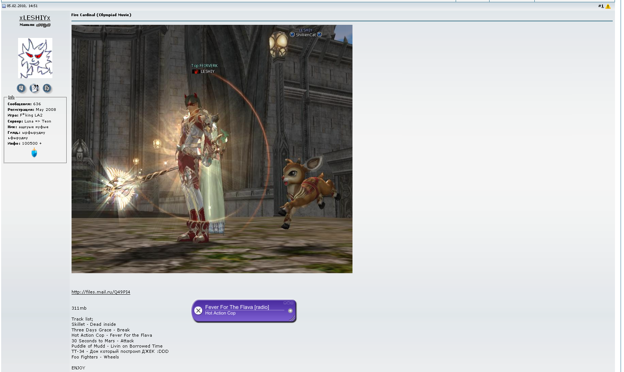Open xLESHIYx user profile link
Screen dimensions: 624x372
[x=35, y=18]
